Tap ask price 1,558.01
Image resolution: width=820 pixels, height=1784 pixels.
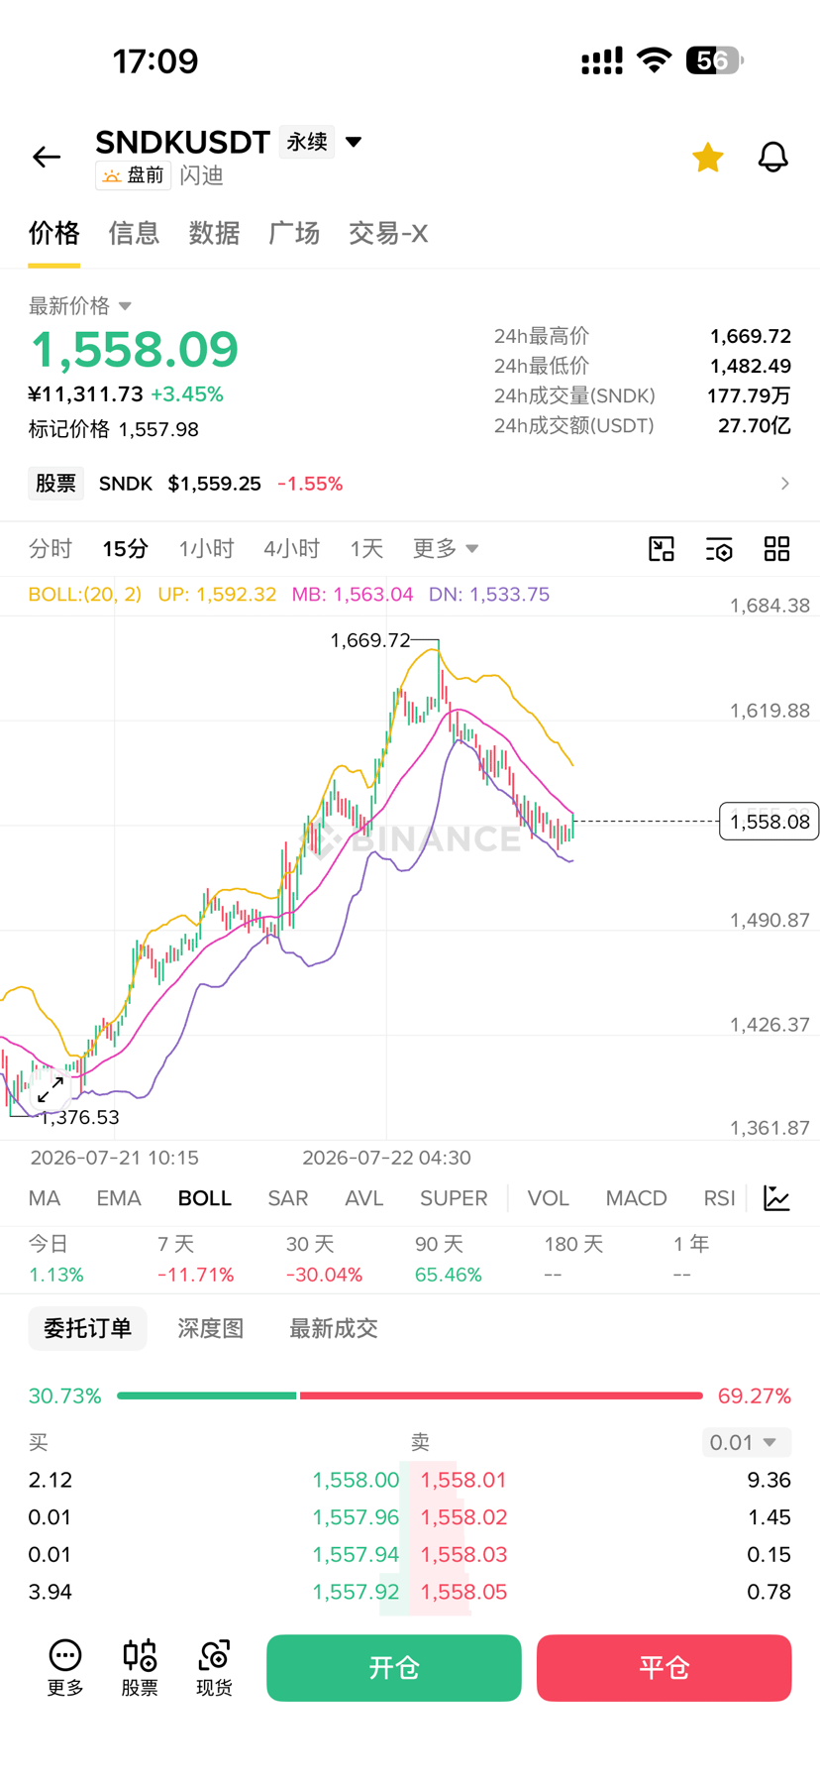(463, 1480)
